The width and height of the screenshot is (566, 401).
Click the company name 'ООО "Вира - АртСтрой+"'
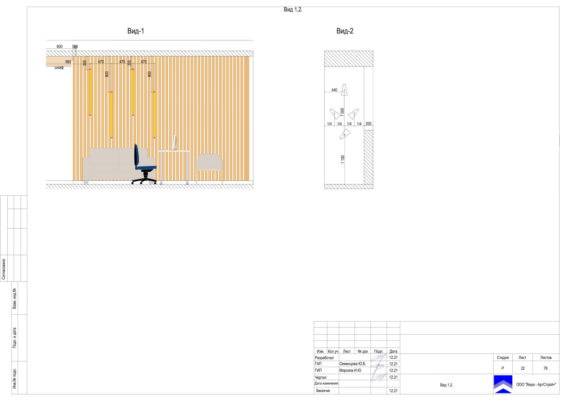pos(536,385)
